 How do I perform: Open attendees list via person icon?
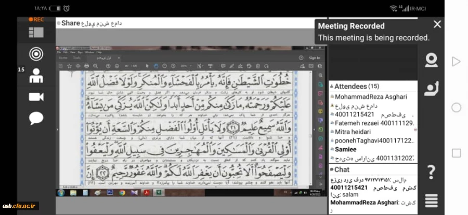pos(36,75)
